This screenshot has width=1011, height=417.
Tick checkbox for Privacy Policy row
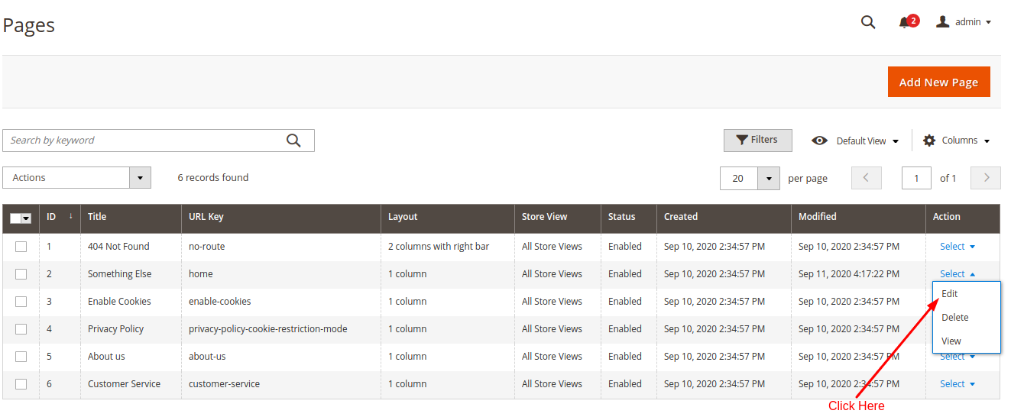tap(21, 329)
